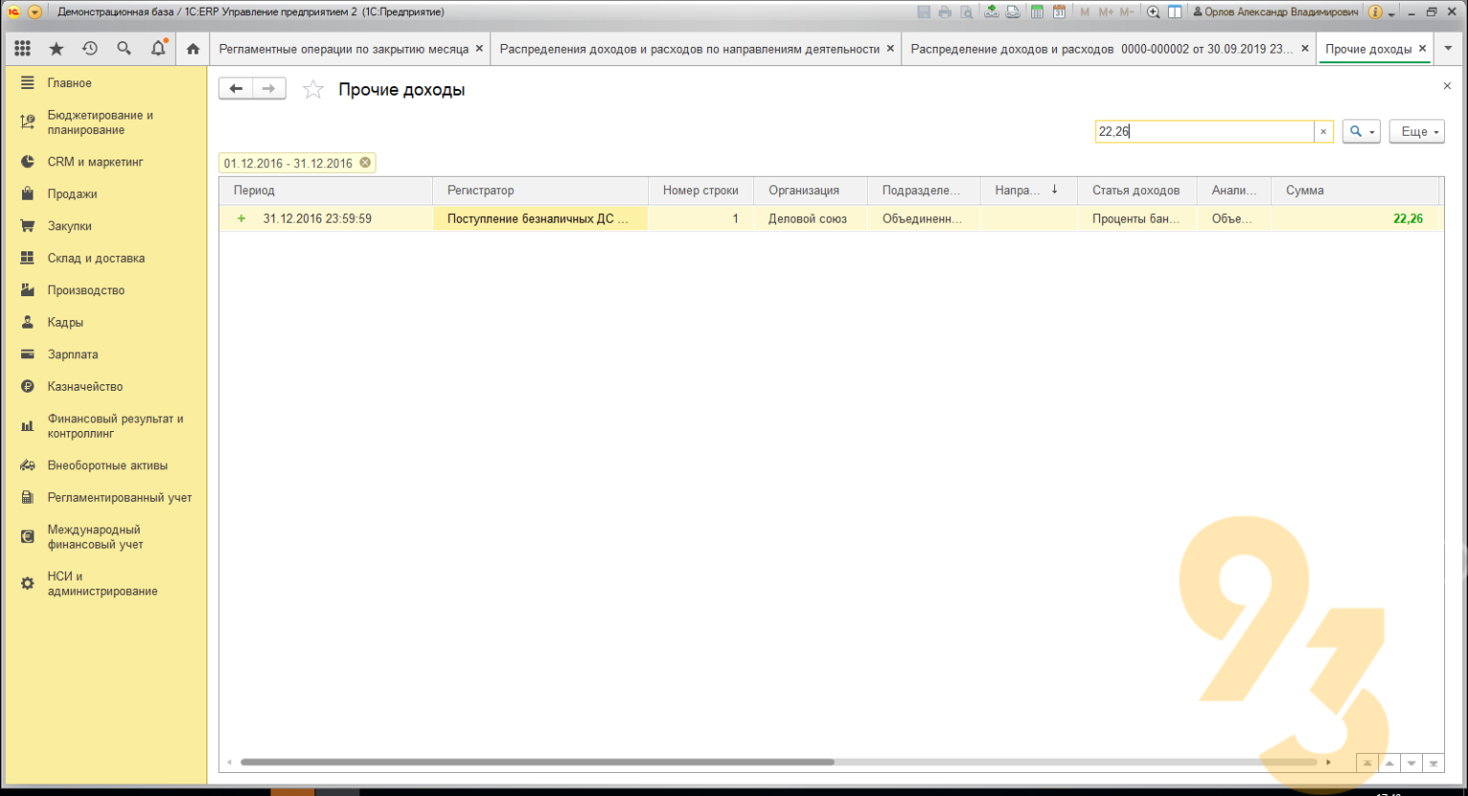
Task: Navigate forward with right arrow button
Action: (270, 89)
